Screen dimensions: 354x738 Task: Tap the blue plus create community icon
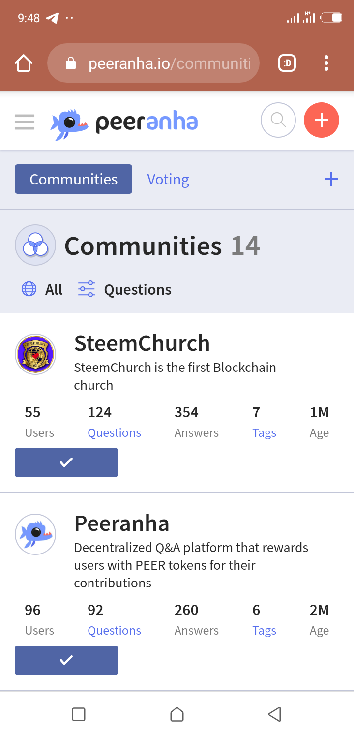(331, 179)
